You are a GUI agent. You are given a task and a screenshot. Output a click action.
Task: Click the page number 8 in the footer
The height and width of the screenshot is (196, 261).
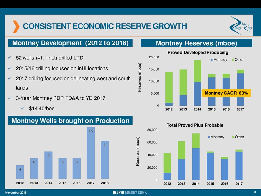point(255,192)
